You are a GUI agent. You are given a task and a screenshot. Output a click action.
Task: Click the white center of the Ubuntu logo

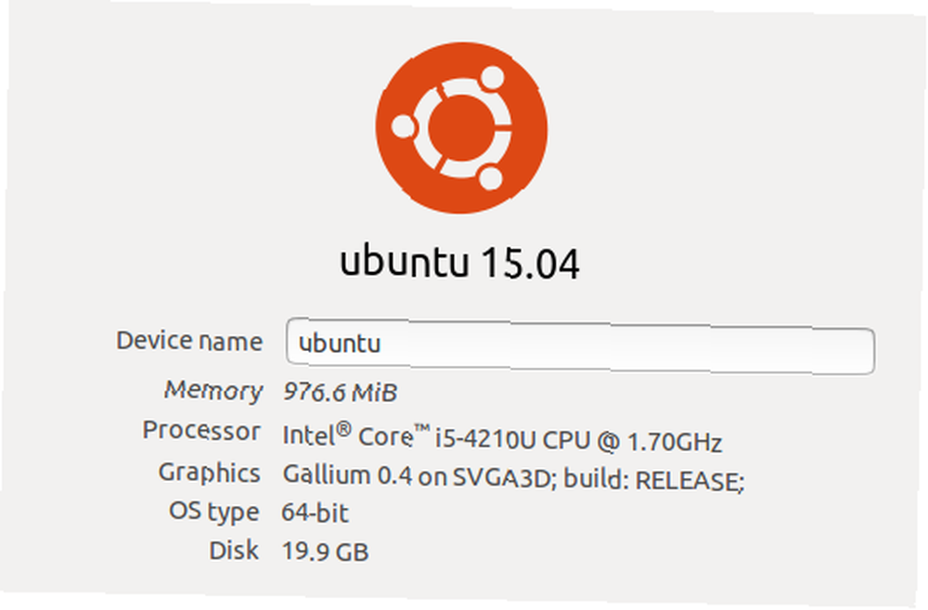click(461, 128)
